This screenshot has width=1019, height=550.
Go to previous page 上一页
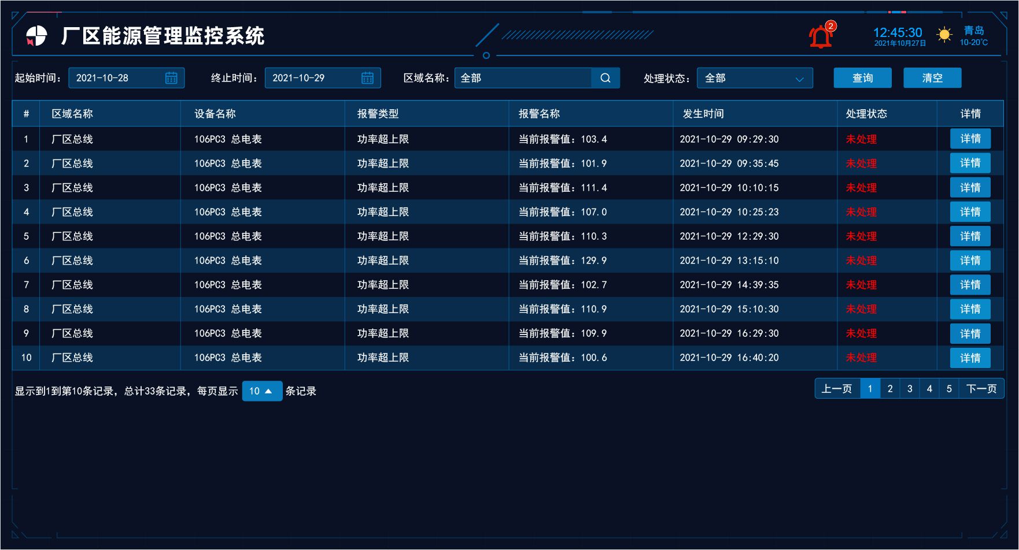pyautogui.click(x=837, y=389)
